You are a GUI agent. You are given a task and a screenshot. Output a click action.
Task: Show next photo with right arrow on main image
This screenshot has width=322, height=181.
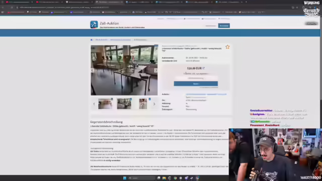click(155, 70)
